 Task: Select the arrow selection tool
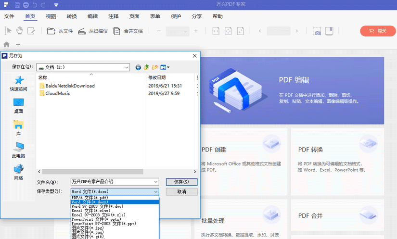tap(8, 31)
